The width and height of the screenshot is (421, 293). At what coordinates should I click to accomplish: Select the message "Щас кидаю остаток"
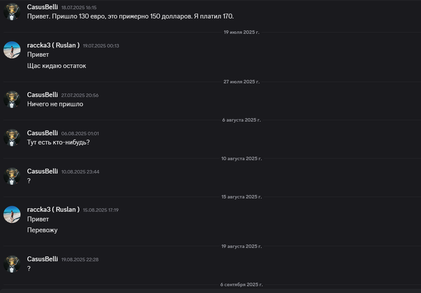pos(57,65)
